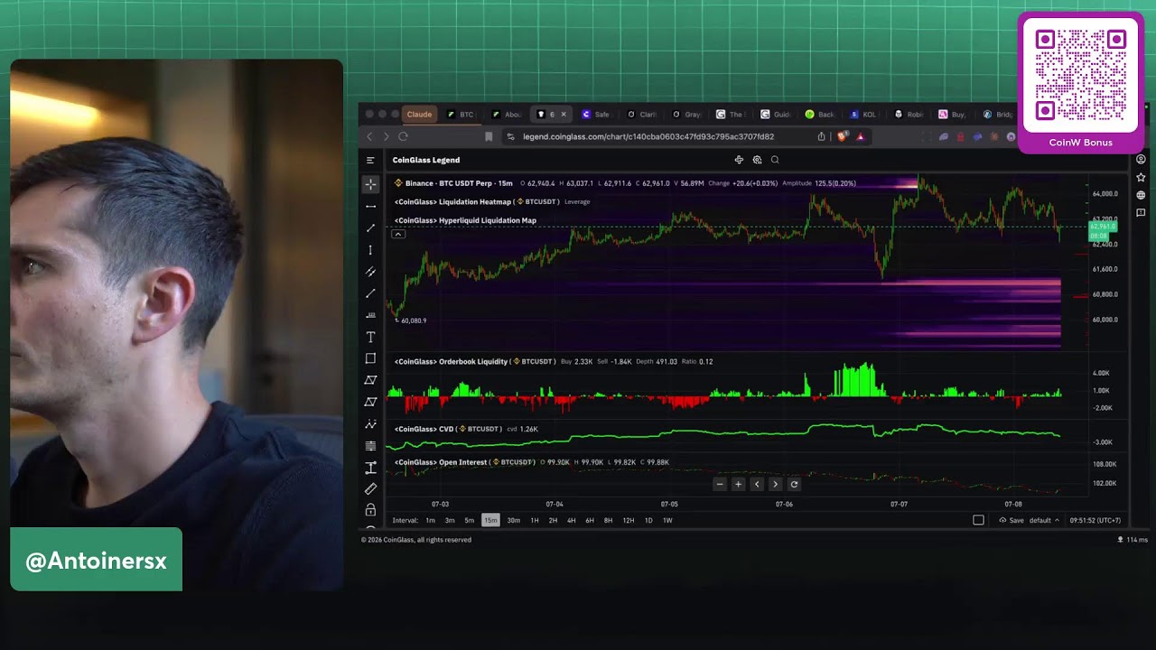Viewport: 1156px width, 650px height.
Task: Switch interval to 12H
Action: click(629, 520)
